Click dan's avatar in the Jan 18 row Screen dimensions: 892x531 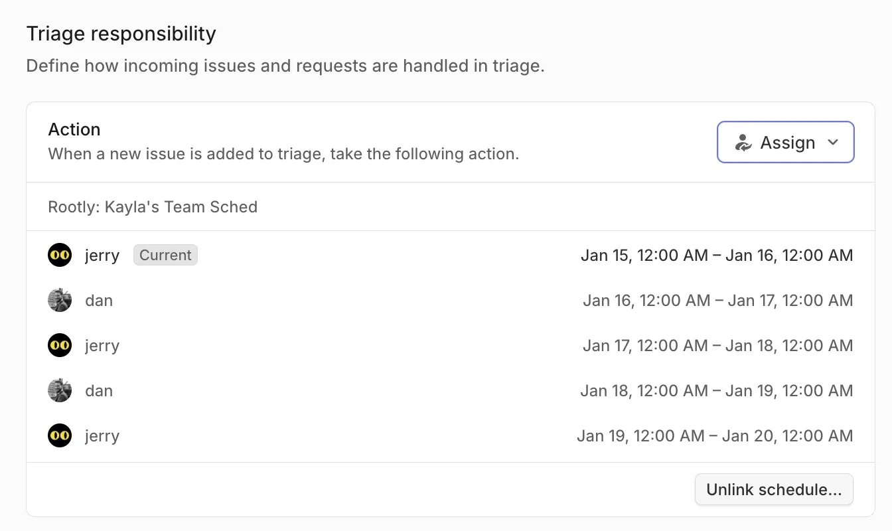(60, 391)
